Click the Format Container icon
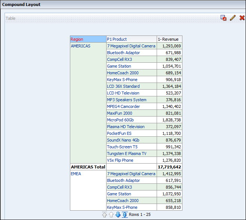Screen dimensions: 246x220 224,18
